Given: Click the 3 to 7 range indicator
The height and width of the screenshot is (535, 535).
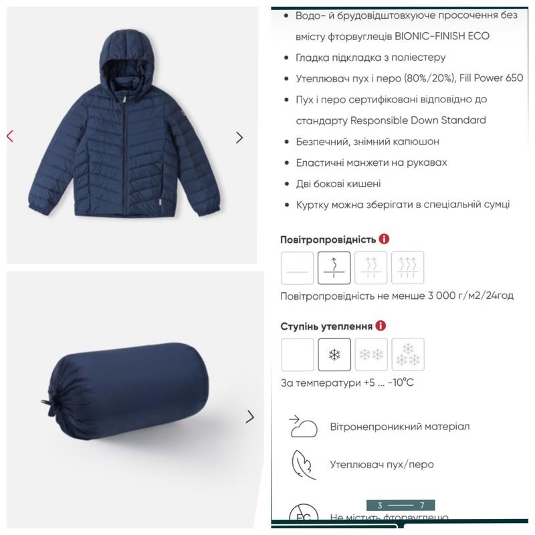Looking at the screenshot, I should point(401,505).
